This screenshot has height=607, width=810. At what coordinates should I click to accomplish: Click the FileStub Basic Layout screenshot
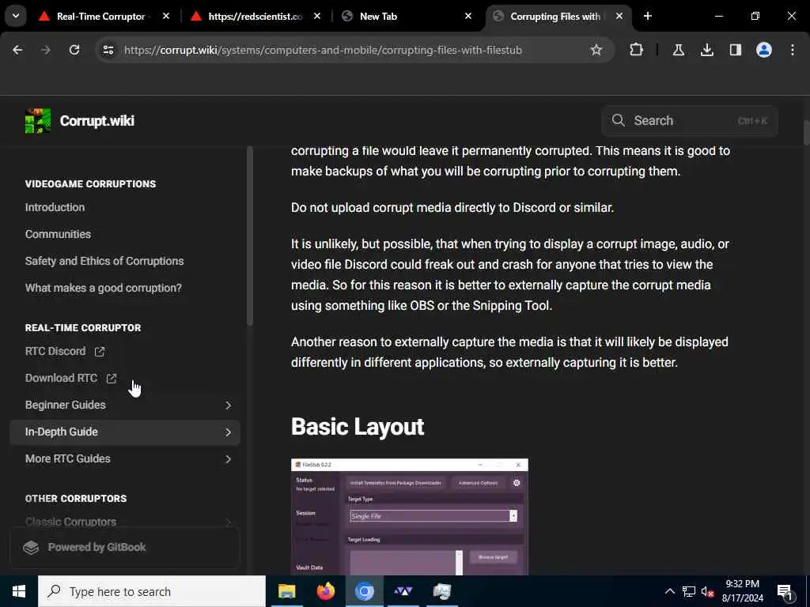[409, 517]
